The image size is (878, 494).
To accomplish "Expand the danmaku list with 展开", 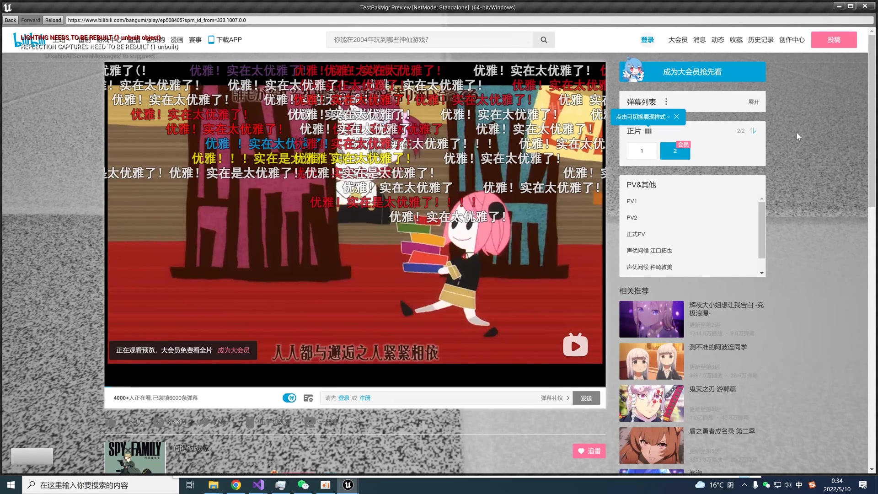I will [x=753, y=102].
